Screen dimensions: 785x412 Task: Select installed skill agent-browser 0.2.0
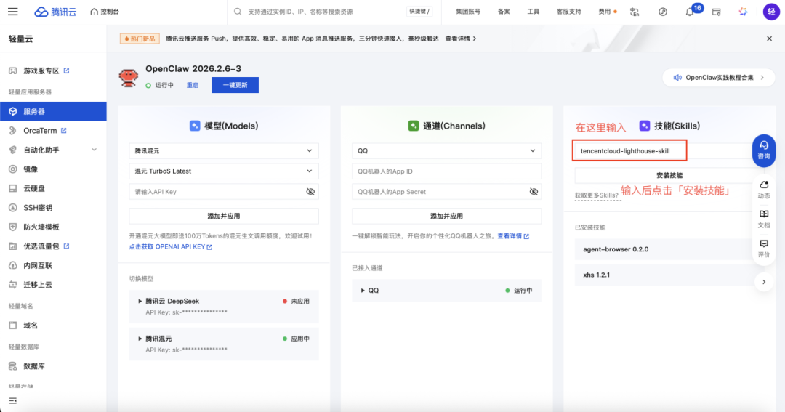(x=669, y=249)
